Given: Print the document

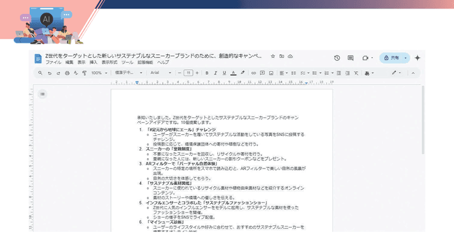Looking at the screenshot, I should 67,73.
